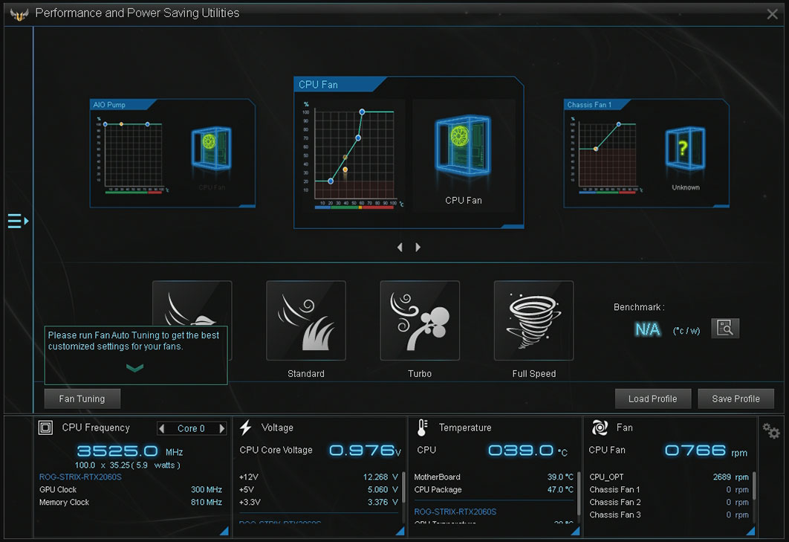
Task: Expand the Voltage panel corner
Action: tap(400, 530)
